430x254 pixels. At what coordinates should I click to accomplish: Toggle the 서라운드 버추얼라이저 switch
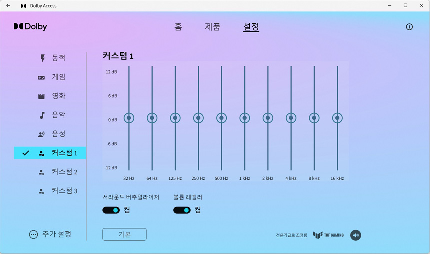111,210
